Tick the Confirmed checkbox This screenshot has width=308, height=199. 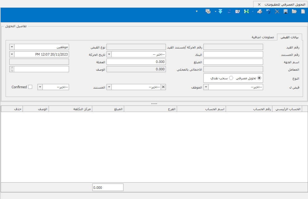coord(30,87)
